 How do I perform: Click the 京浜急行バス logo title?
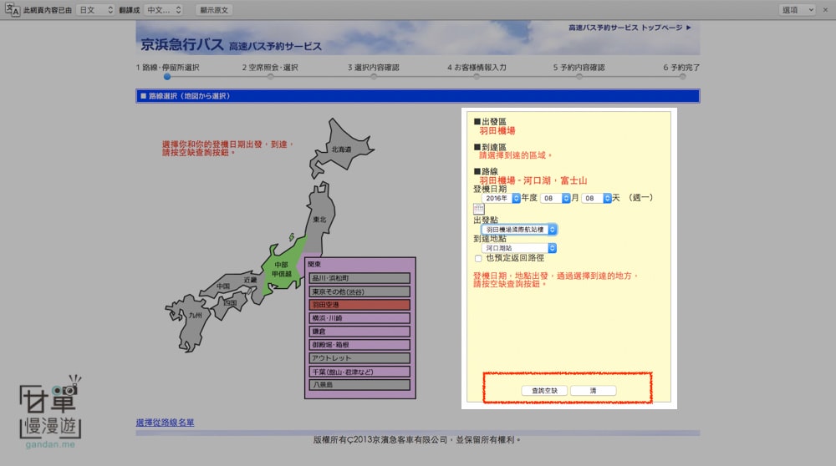181,44
